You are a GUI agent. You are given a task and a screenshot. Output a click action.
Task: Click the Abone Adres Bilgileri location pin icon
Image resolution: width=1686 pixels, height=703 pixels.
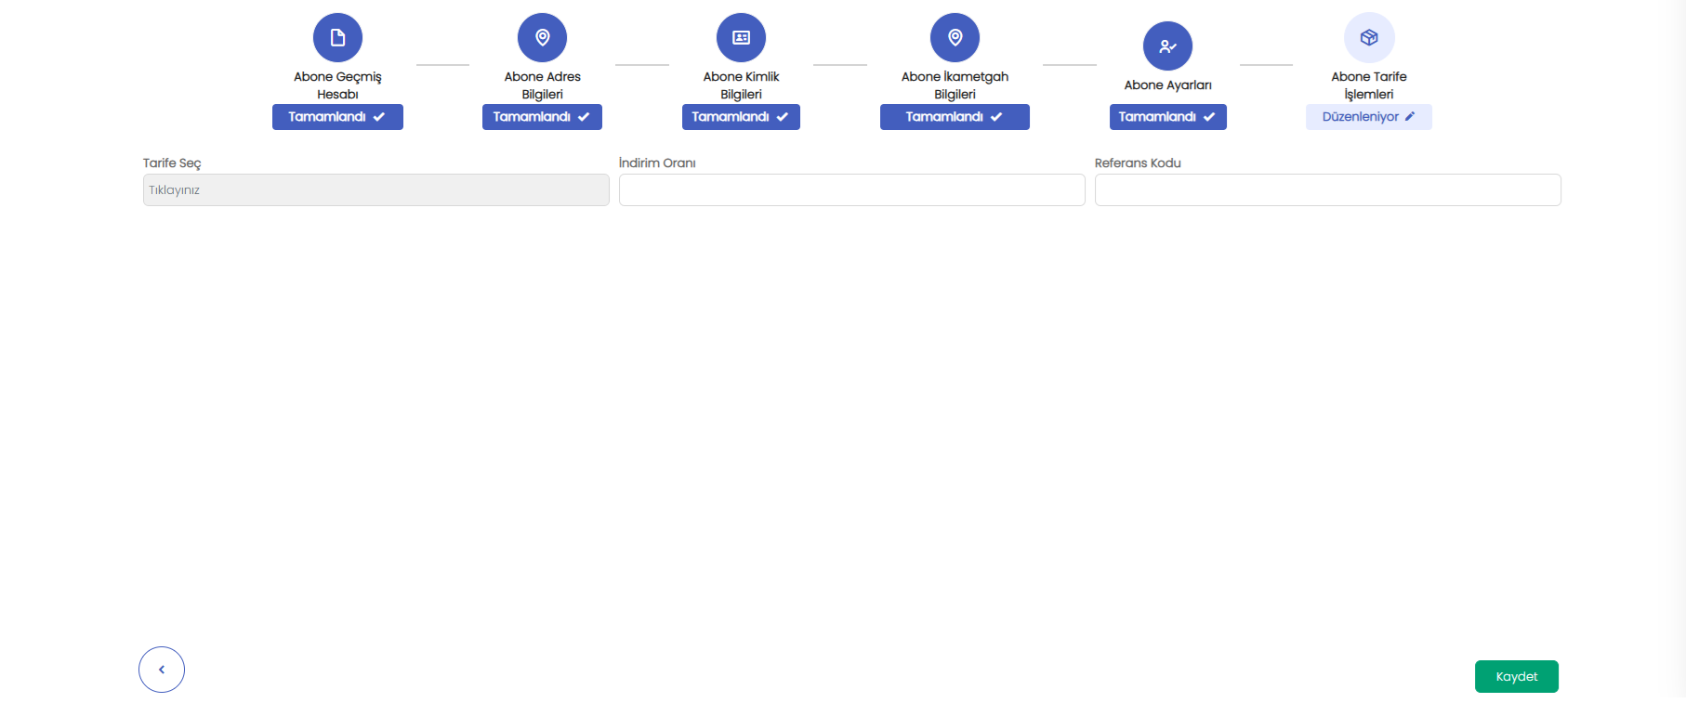[x=542, y=38]
